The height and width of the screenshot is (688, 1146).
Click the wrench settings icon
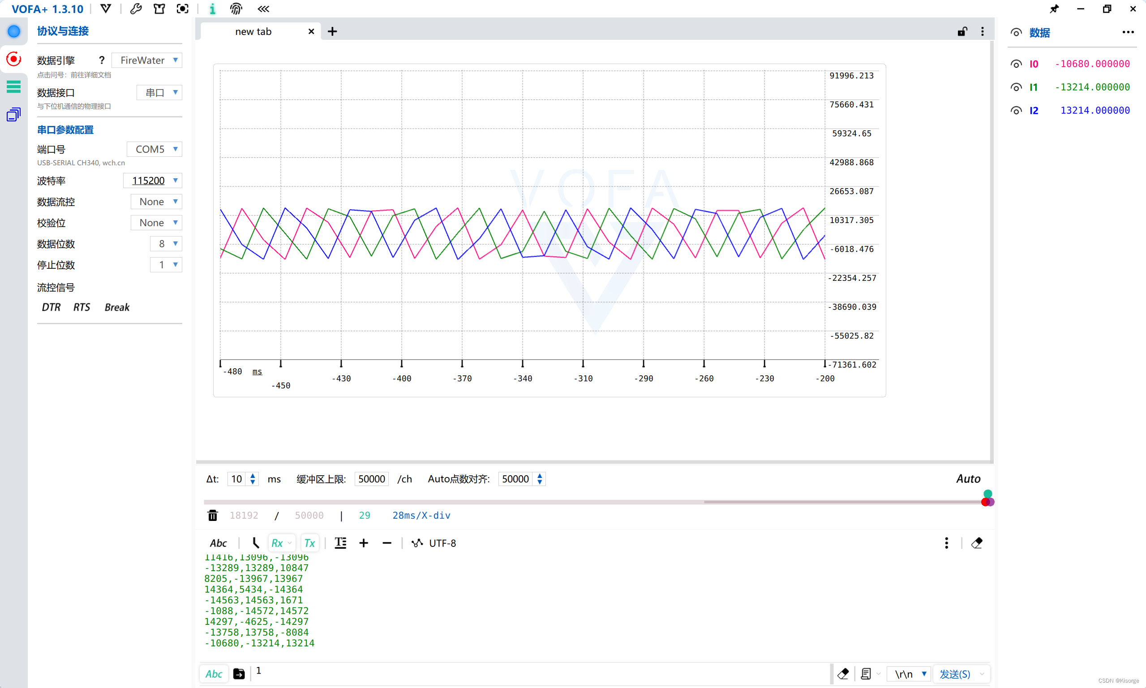pos(136,9)
